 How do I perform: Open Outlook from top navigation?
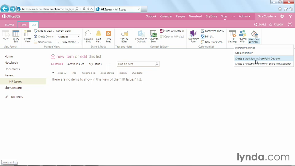pyautogui.click(x=151, y=16)
